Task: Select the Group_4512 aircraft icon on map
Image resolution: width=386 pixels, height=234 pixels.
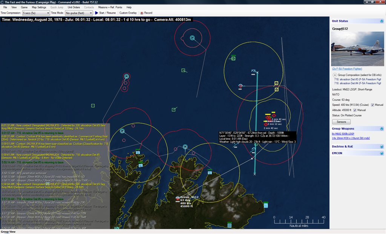Action: 178,198
